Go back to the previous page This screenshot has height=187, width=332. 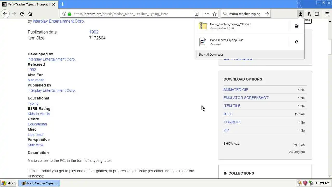[5, 14]
